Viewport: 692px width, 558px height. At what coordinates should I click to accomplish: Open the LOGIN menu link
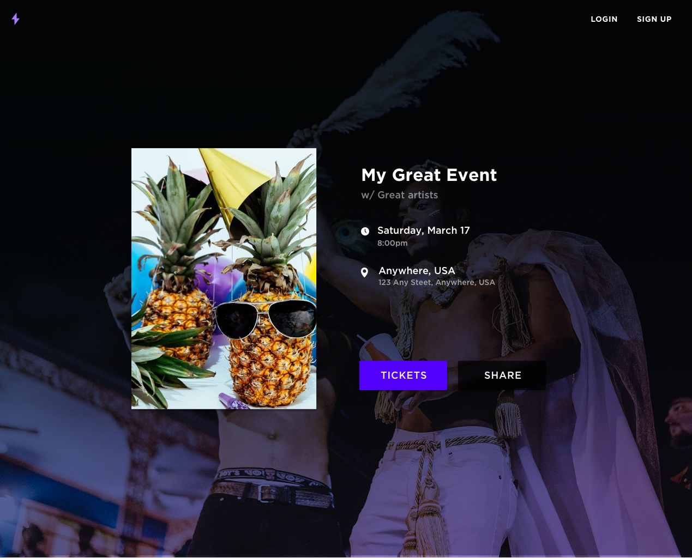point(604,19)
